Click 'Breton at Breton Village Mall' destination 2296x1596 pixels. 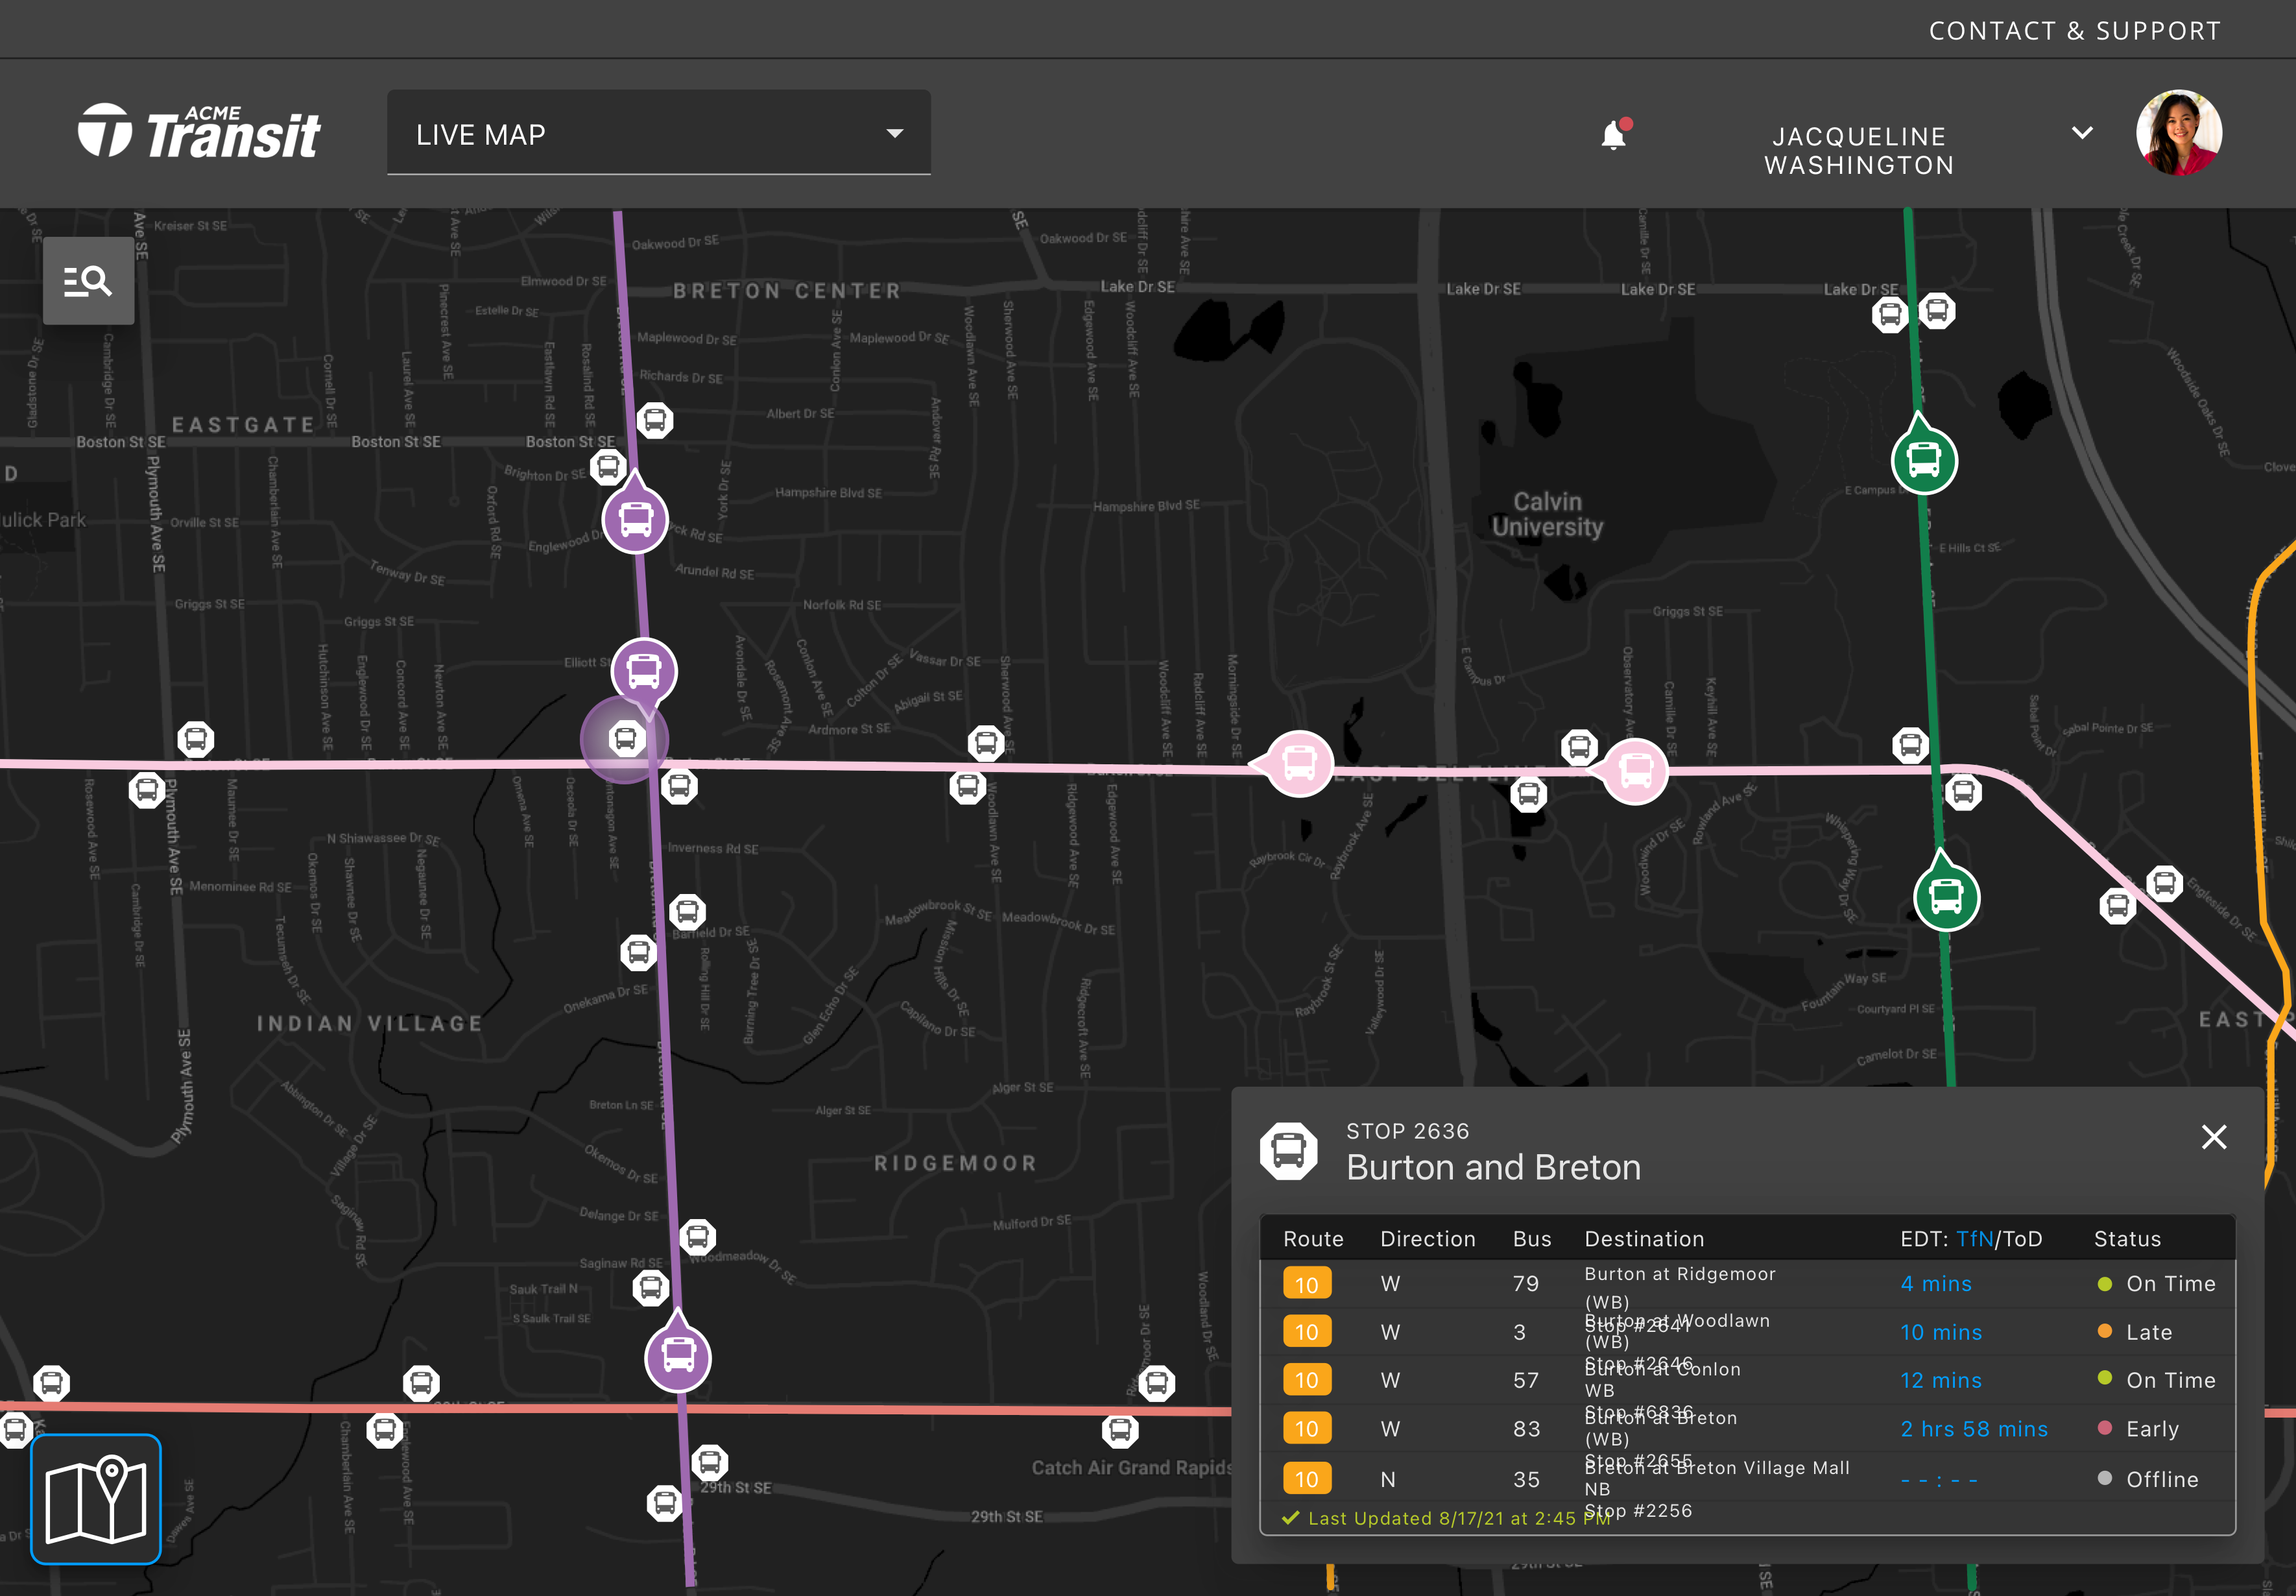point(1716,1467)
